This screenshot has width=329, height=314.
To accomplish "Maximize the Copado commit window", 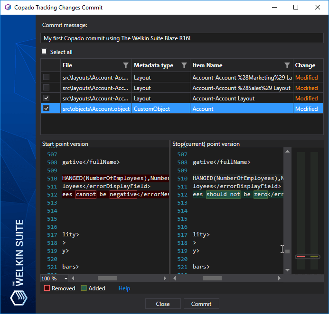I will click(296, 7).
